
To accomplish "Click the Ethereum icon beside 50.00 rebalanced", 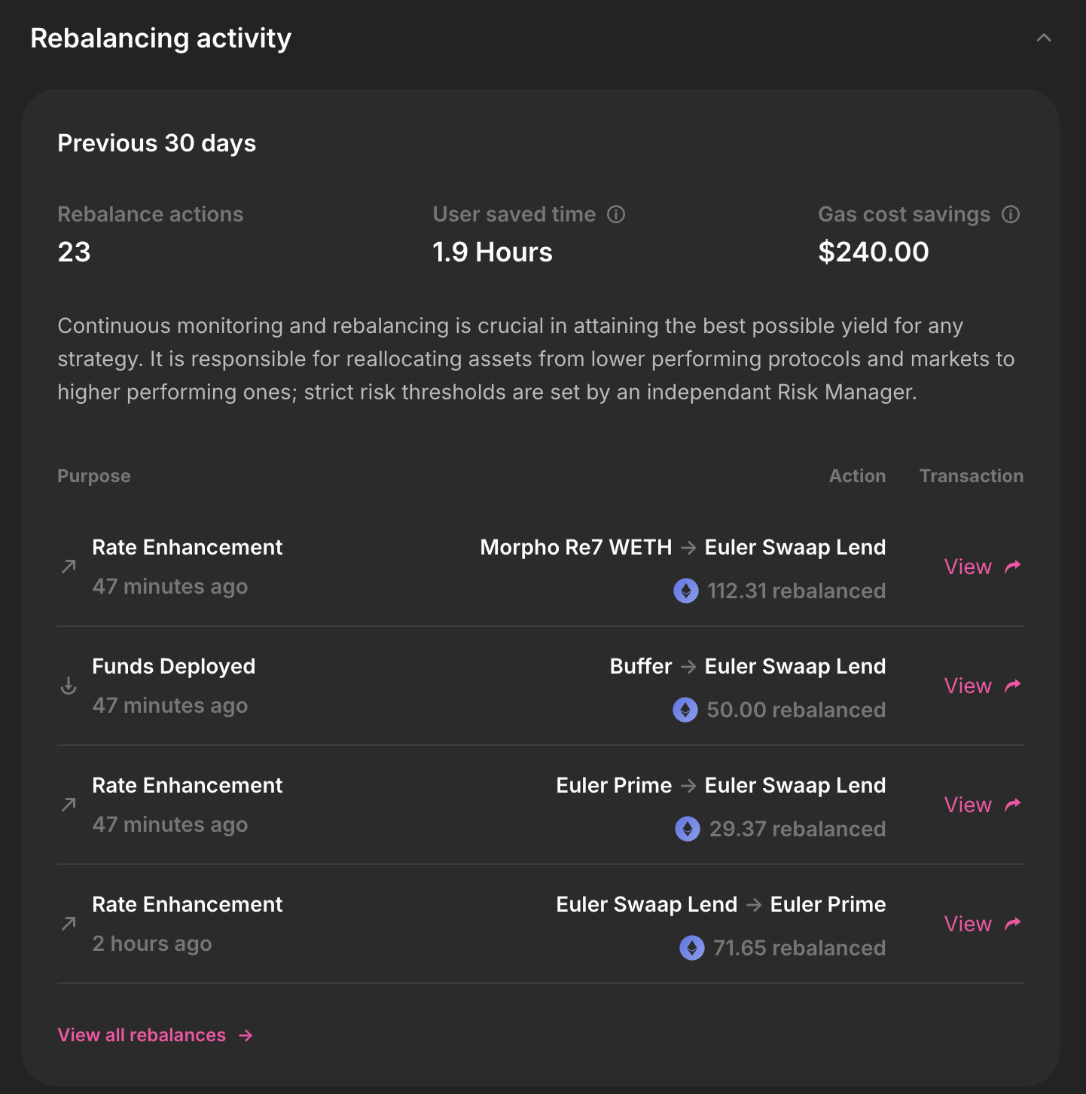I will click(x=685, y=710).
